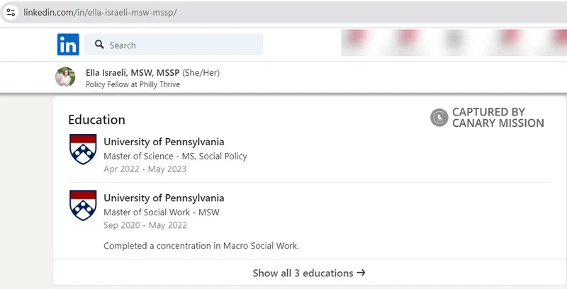Click the second University of Pennsylvania shield logo

(83, 205)
